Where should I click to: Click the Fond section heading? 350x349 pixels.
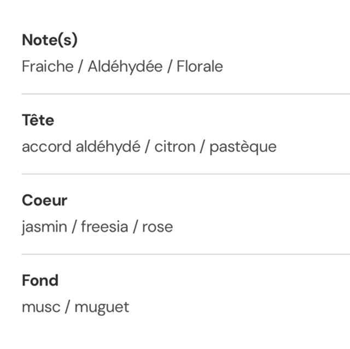[40, 281]
